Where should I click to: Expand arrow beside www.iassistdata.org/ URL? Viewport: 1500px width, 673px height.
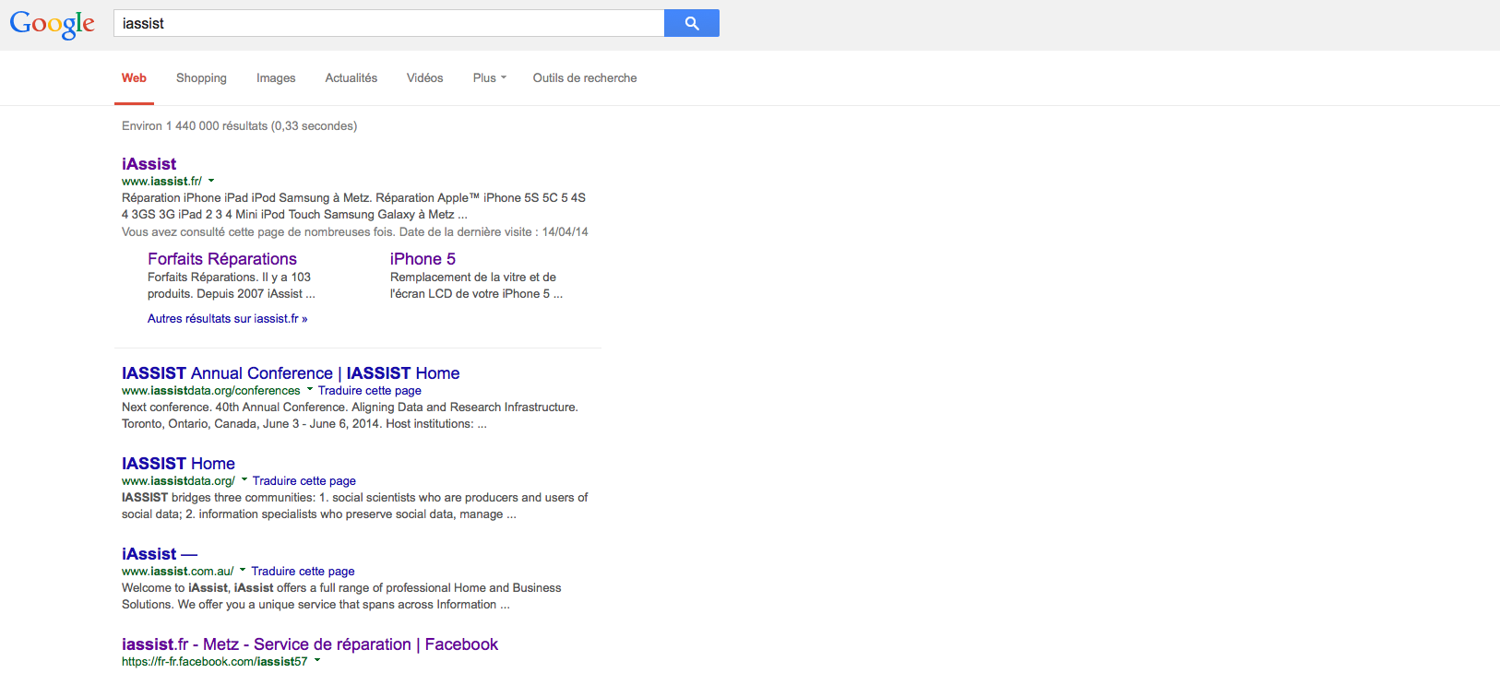(244, 480)
